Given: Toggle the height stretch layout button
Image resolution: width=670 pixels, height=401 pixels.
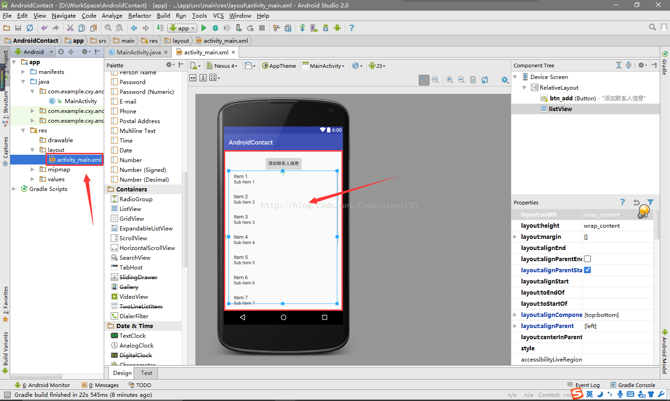Looking at the screenshot, I should click(203, 78).
